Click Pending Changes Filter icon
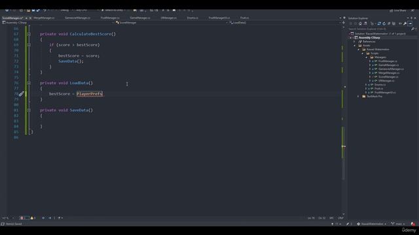Viewport: 419px width, 235px height. click(373, 23)
